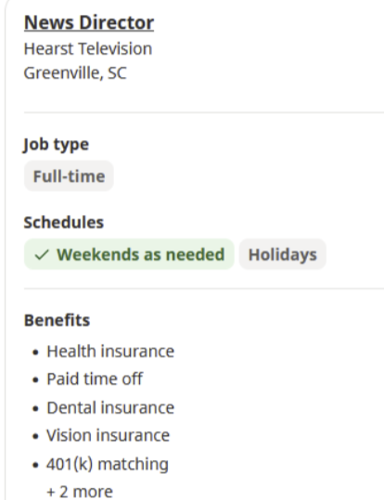
Task: Expand the + 2 more benefits list
Action: point(80,491)
